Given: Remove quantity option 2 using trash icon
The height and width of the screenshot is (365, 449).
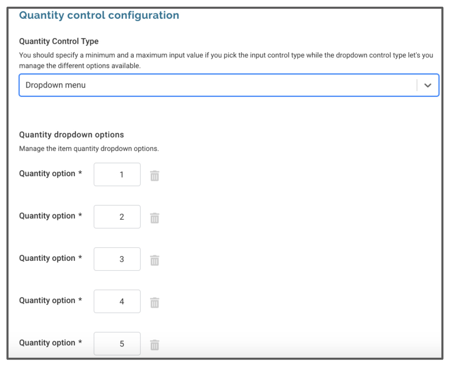Looking at the screenshot, I should 155,218.
